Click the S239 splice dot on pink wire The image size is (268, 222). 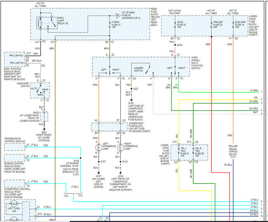coord(175,45)
